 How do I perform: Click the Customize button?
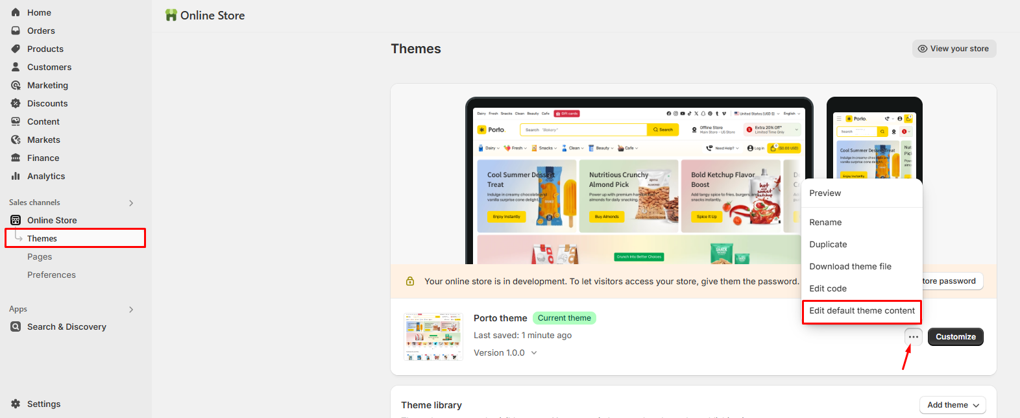pos(955,337)
